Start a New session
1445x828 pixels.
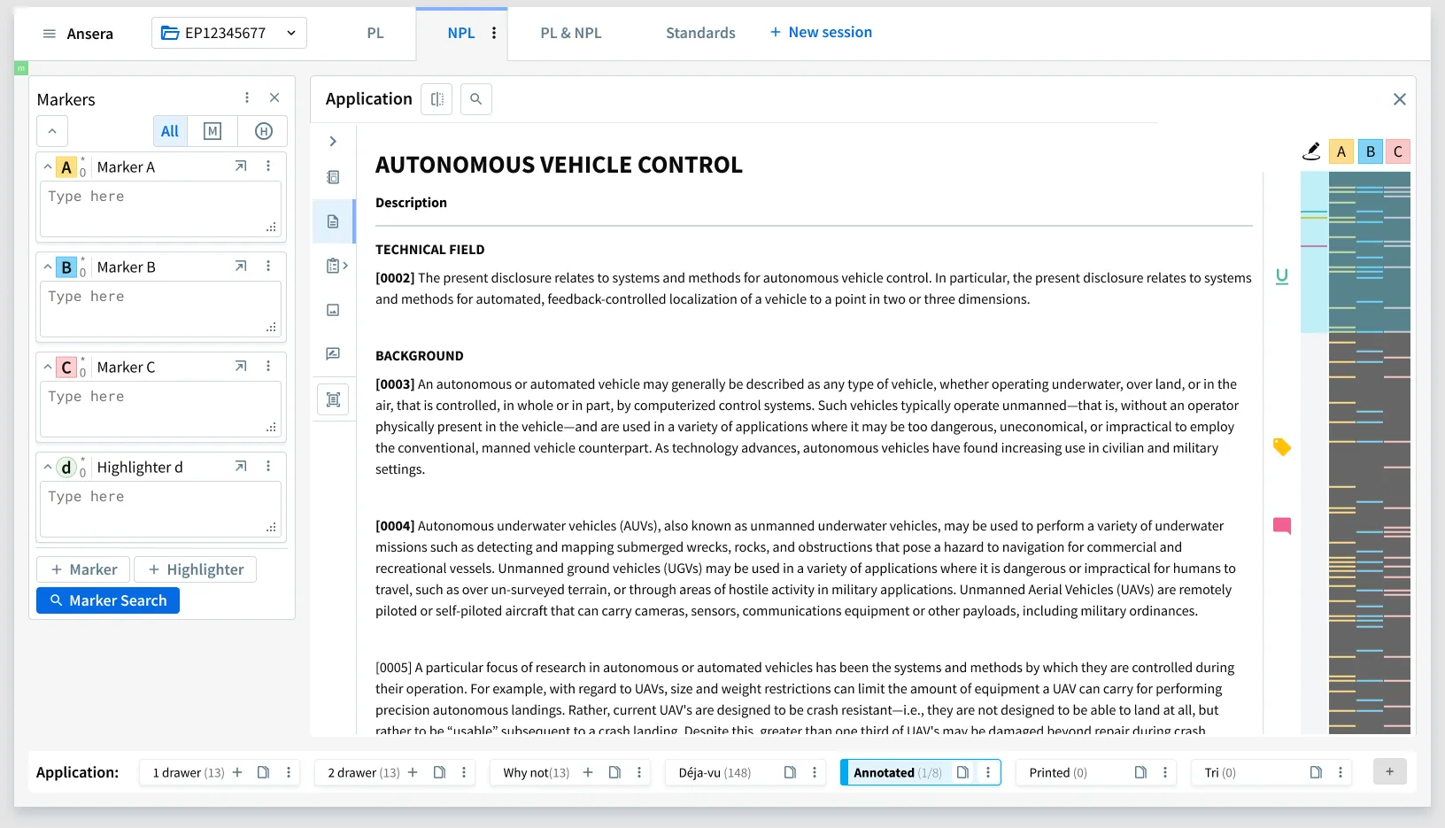click(x=821, y=32)
